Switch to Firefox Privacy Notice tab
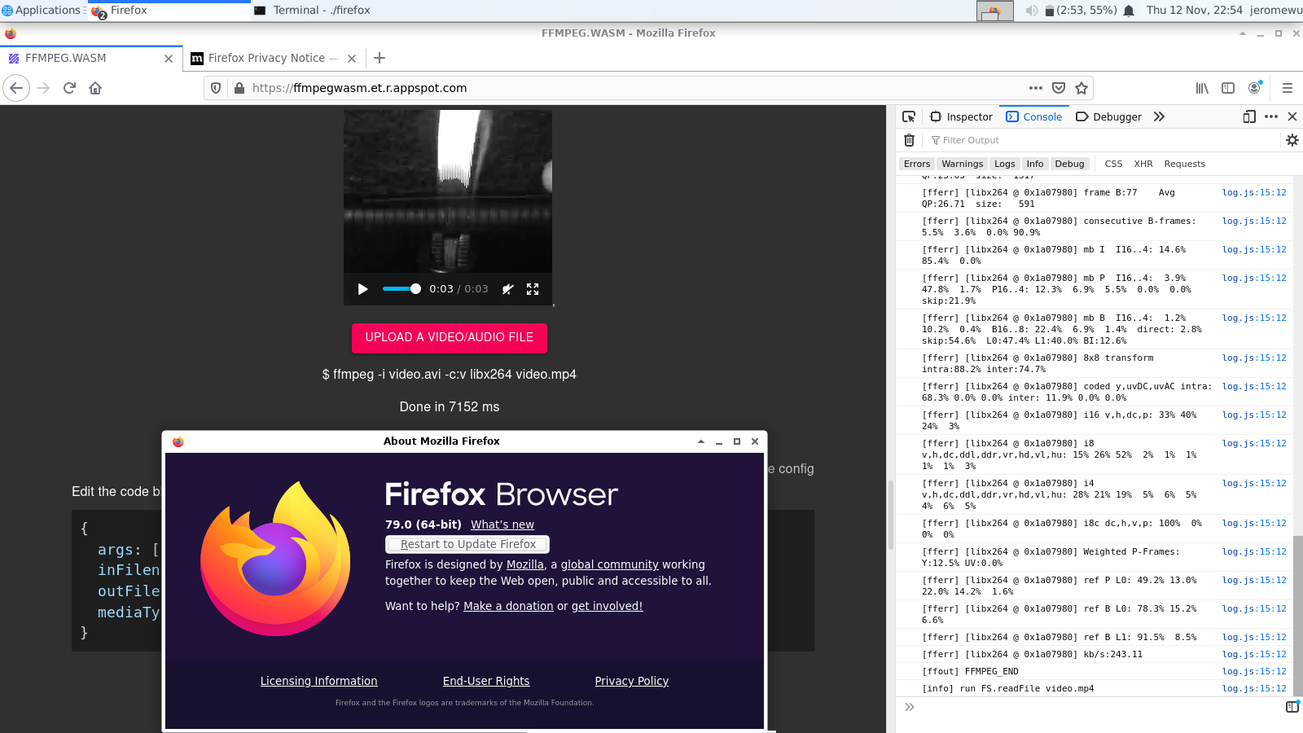Screen dimensions: 1303x733 pyautogui.click(x=265, y=58)
